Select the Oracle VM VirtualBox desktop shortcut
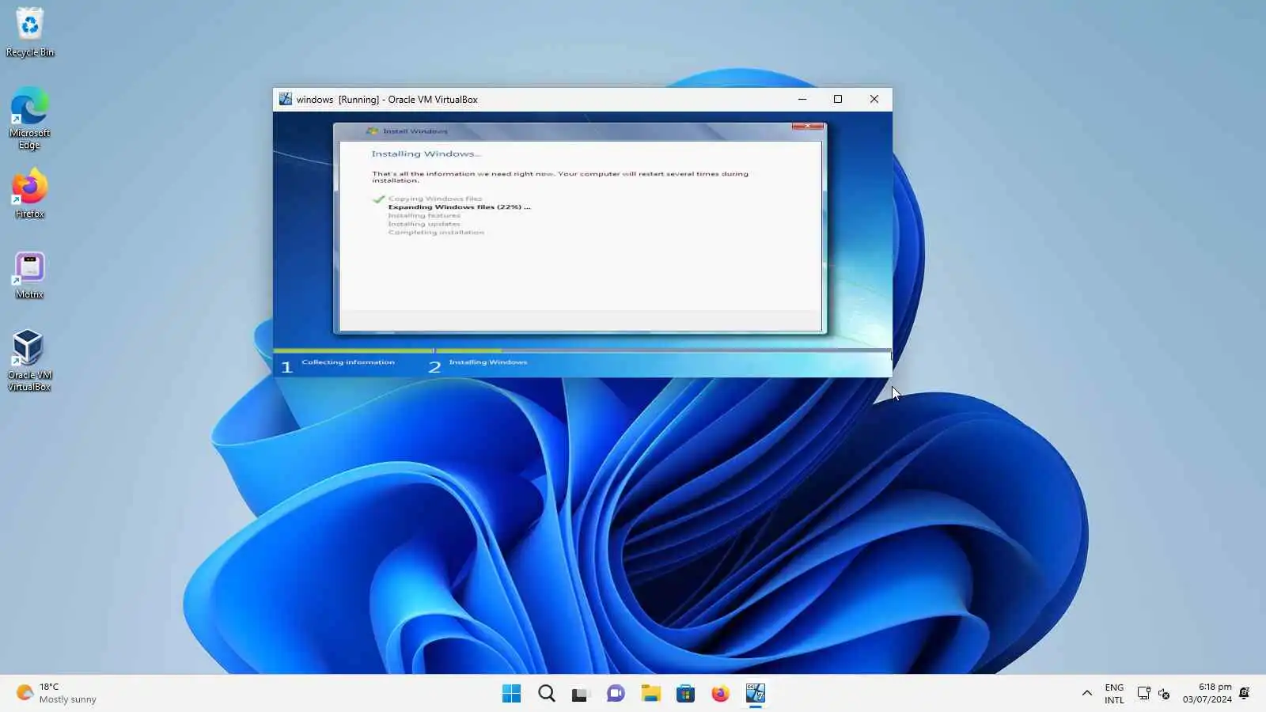Viewport: 1266px width, 712px height. point(30,360)
